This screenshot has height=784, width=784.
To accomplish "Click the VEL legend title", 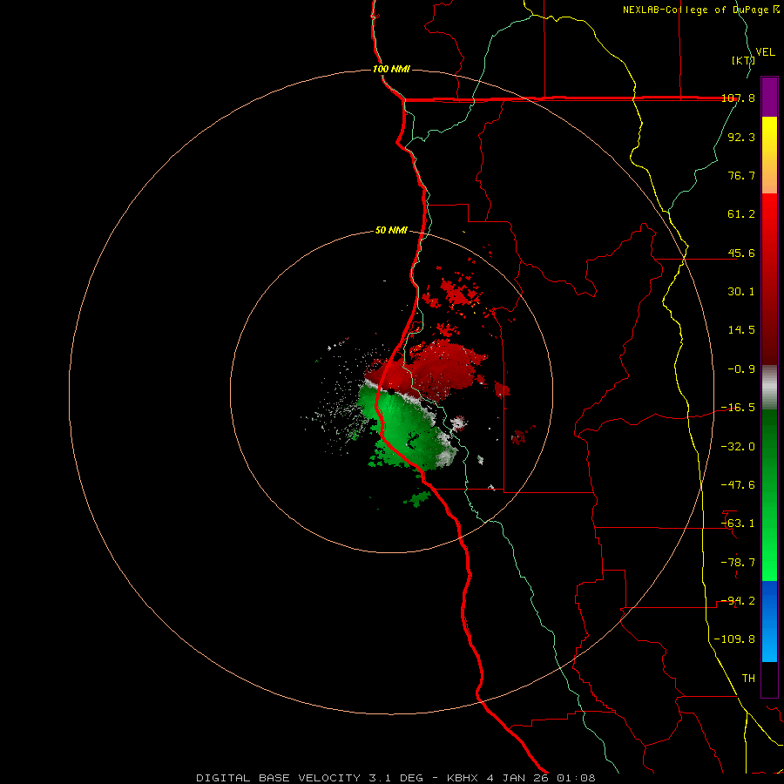I will point(765,52).
